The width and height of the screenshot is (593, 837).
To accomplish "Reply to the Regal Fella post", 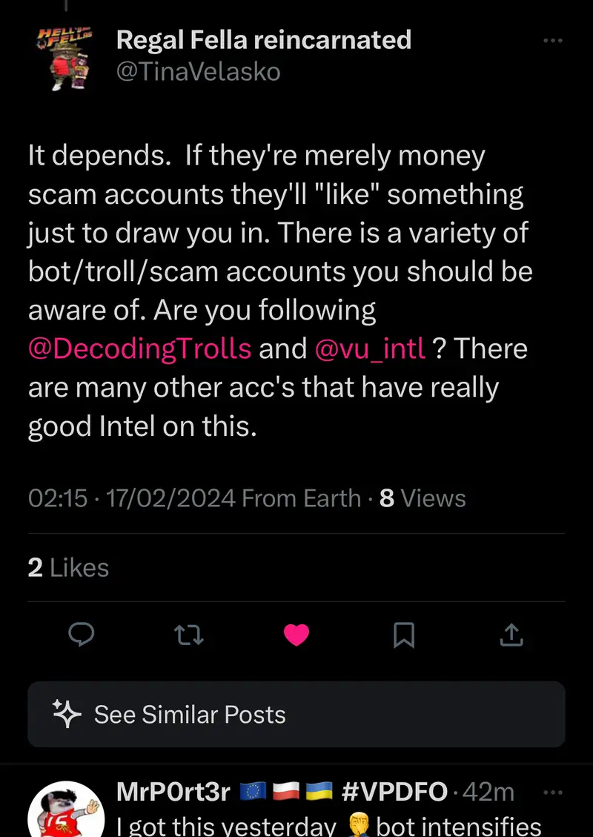I will tap(82, 635).
